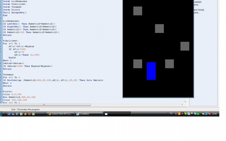
Task: Click the orange paint-style quick launch icon
Action: click(x=21, y=114)
